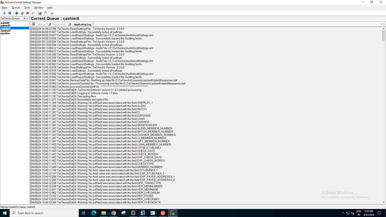The height and width of the screenshot is (217, 386).
Task: Switch to the Service Log tab
Action: click(x=57, y=24)
